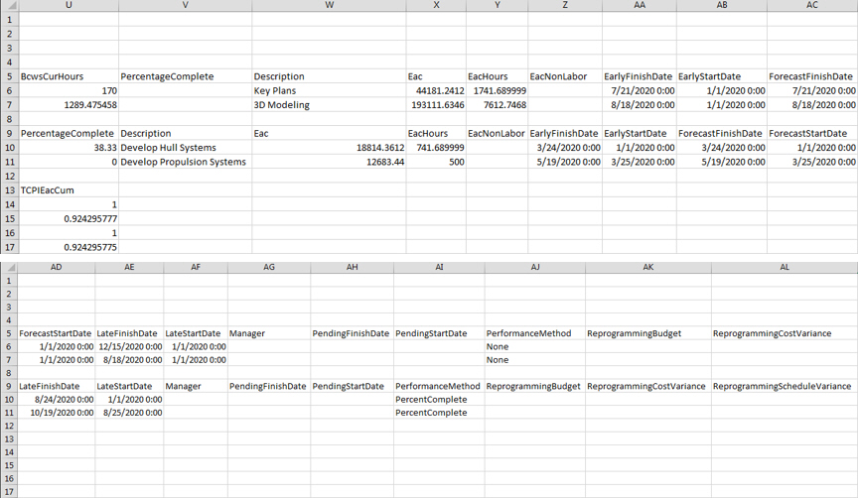The width and height of the screenshot is (858, 498).
Task: Click the column AL header
Action: pyautogui.click(x=784, y=268)
